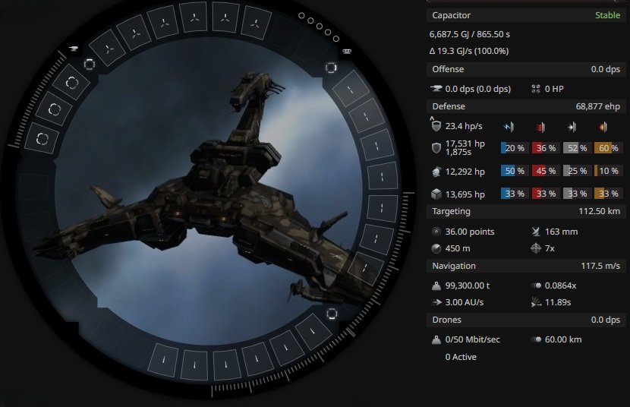Click the hull EM 33 % resistance bar
The image size is (630, 407).
tap(515, 194)
